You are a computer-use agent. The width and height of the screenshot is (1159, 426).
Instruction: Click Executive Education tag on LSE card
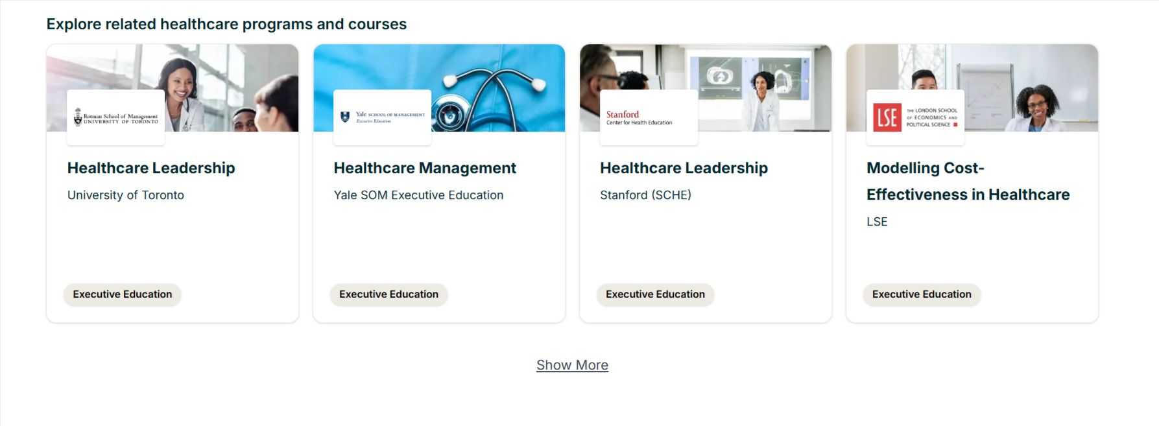pyautogui.click(x=922, y=294)
